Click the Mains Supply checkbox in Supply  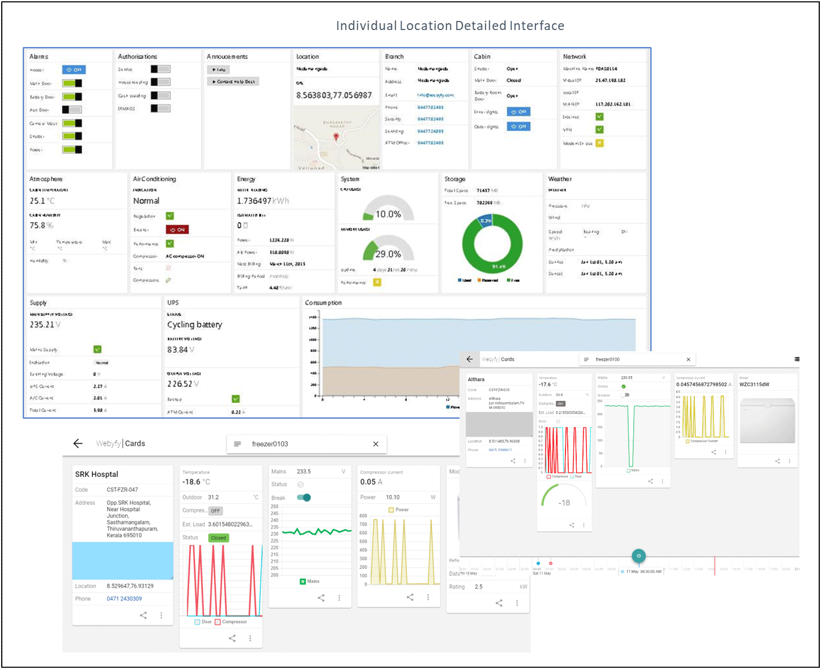[97, 350]
